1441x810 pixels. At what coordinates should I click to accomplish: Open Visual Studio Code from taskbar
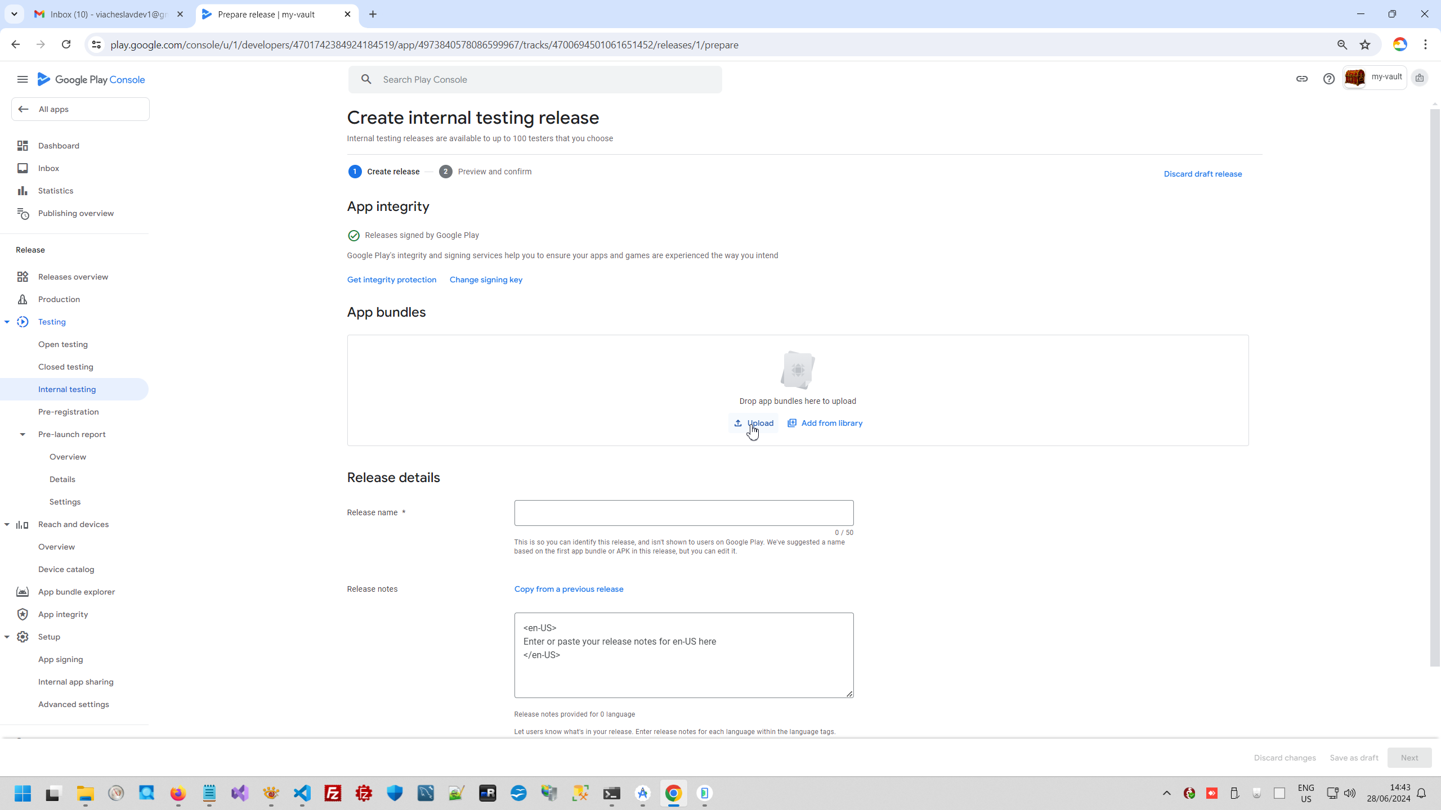coord(302,793)
